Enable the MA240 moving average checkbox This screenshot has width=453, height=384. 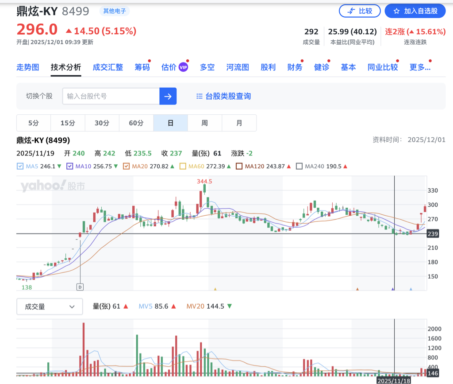(x=299, y=167)
